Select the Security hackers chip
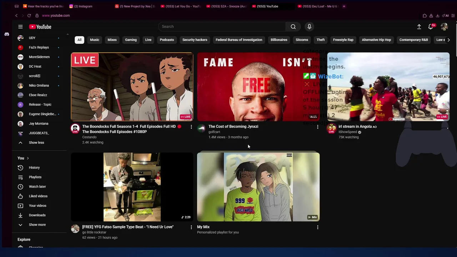 pyautogui.click(x=195, y=40)
